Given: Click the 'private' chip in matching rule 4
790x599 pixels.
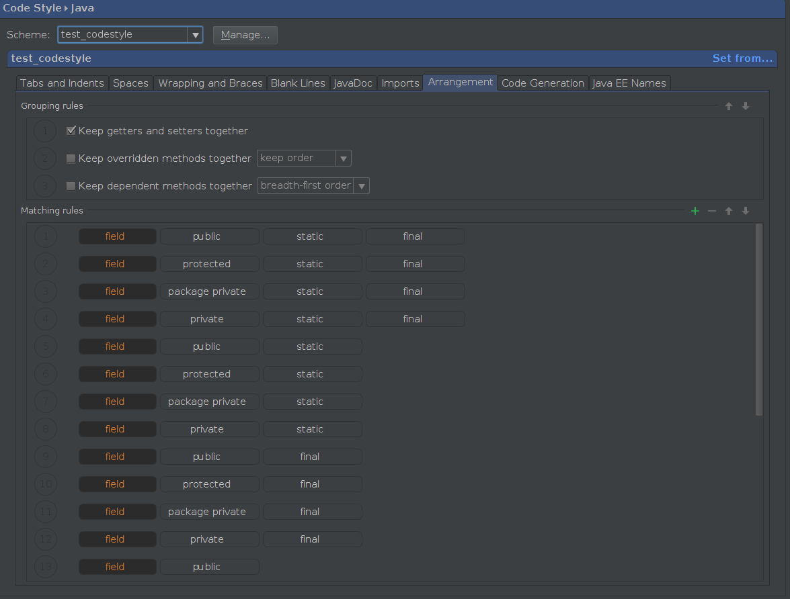Looking at the screenshot, I should click(209, 318).
